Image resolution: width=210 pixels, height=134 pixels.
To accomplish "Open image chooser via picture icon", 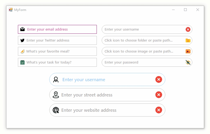I will [188, 51].
